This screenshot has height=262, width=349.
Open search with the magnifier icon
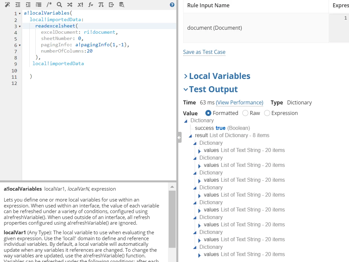[59, 5]
